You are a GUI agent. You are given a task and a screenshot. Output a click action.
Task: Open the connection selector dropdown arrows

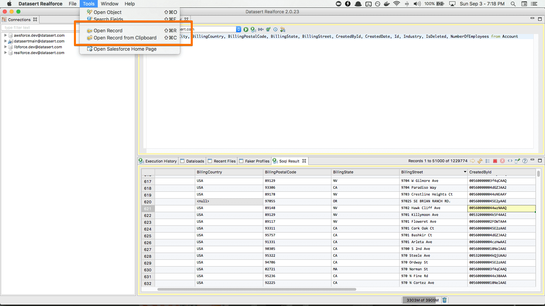click(x=238, y=30)
